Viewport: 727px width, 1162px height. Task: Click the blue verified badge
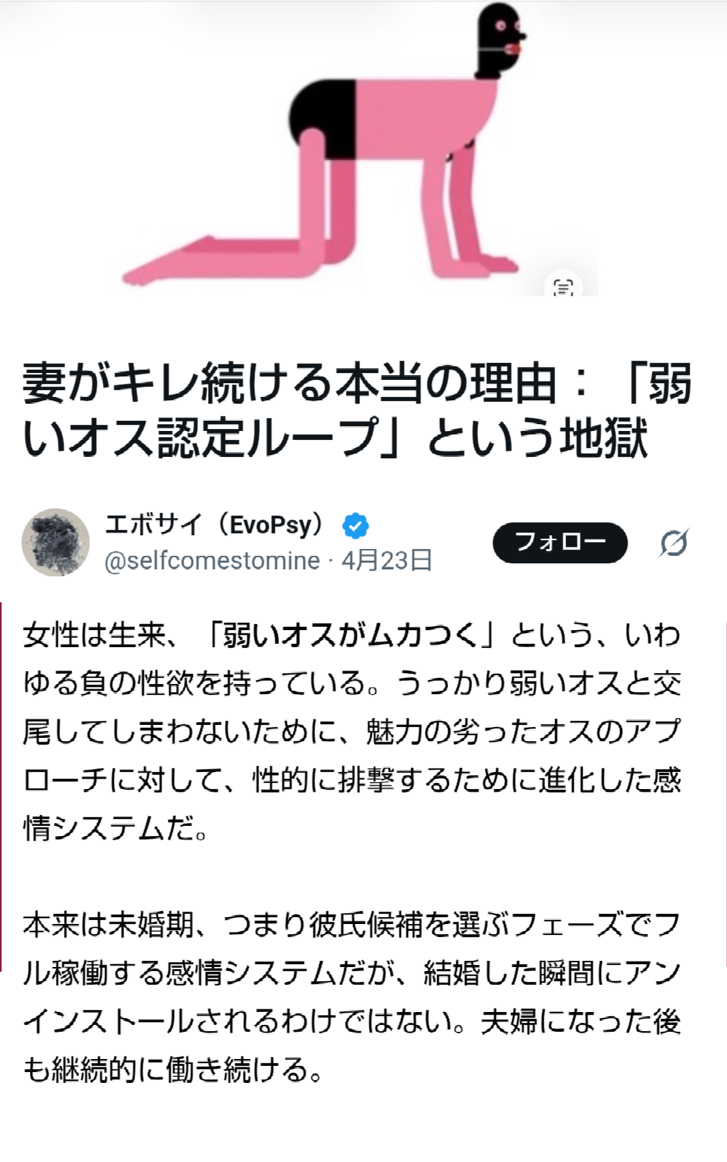[355, 526]
